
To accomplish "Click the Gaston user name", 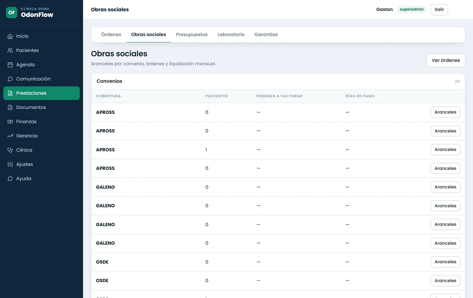I will tap(384, 9).
